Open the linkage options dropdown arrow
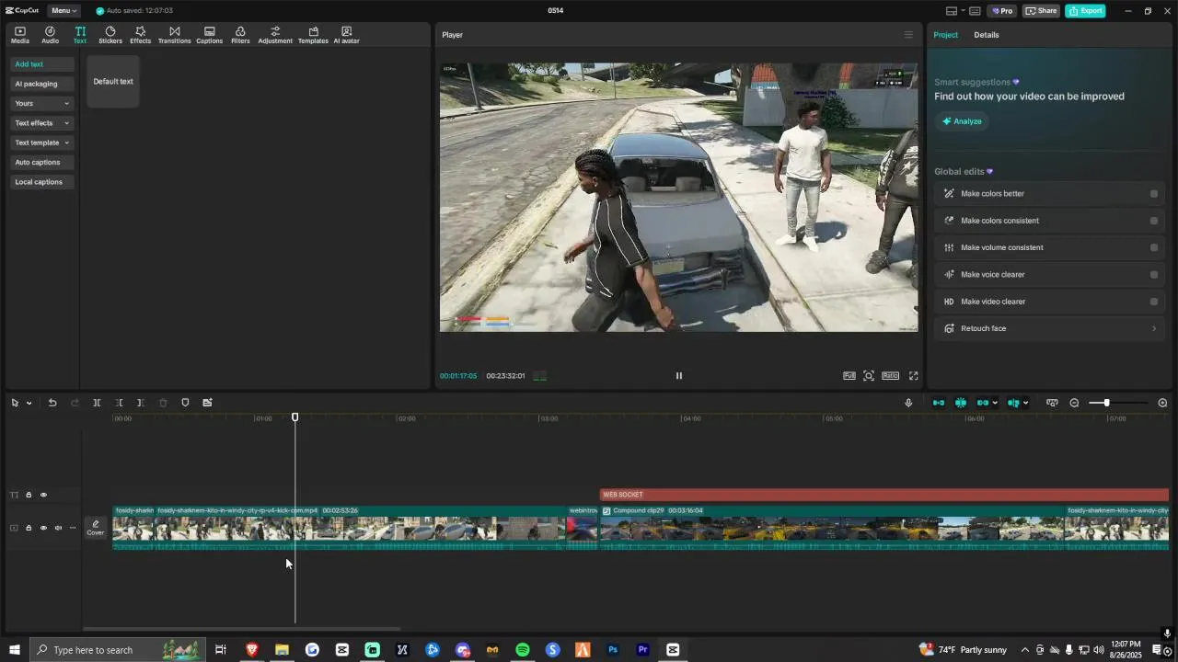 (x=995, y=403)
